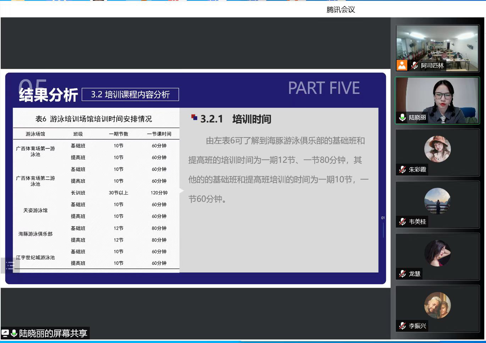Screen dimensions: 486x343
Task: Click the green mic icon in the screen share label
Action: coord(14,333)
